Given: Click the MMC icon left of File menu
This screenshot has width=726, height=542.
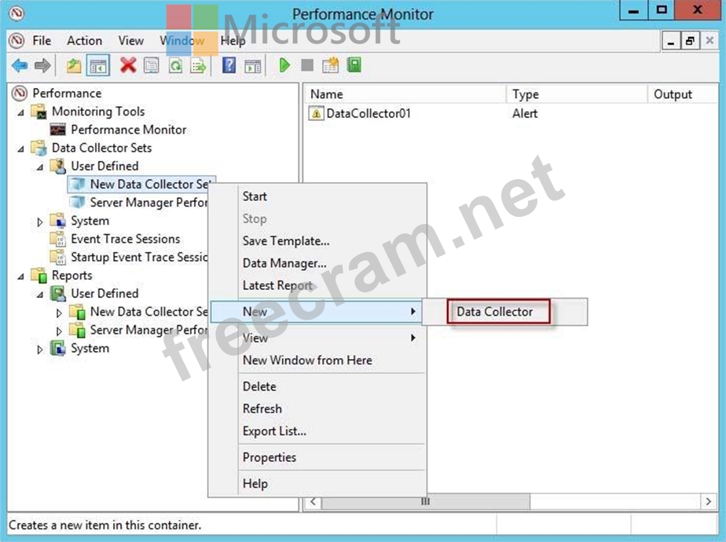Looking at the screenshot, I should pos(17,41).
